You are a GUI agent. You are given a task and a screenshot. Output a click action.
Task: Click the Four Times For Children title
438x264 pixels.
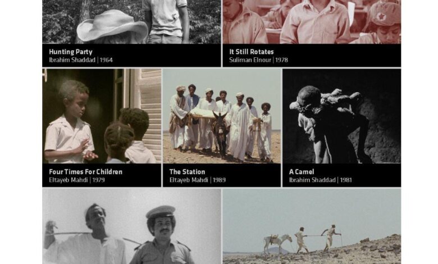85,172
